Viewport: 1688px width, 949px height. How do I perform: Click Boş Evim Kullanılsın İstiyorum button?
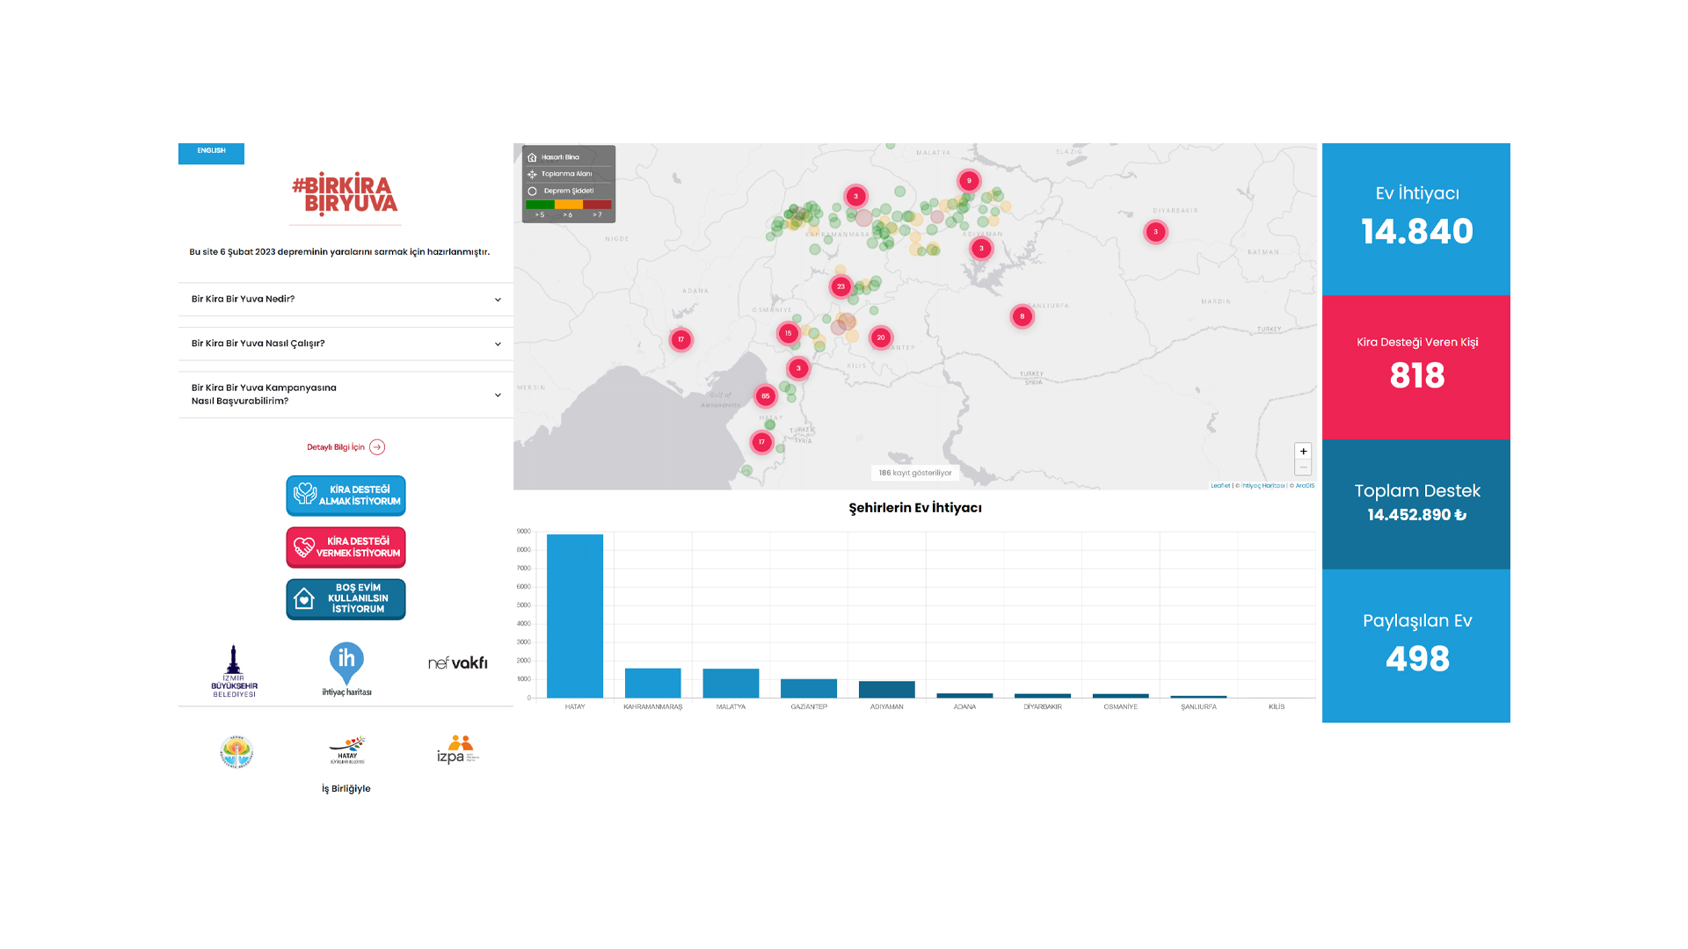point(346,599)
